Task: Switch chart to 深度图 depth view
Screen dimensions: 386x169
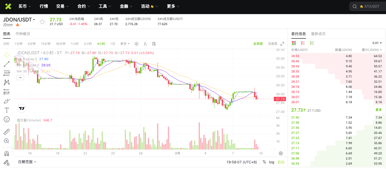Action: (272, 44)
